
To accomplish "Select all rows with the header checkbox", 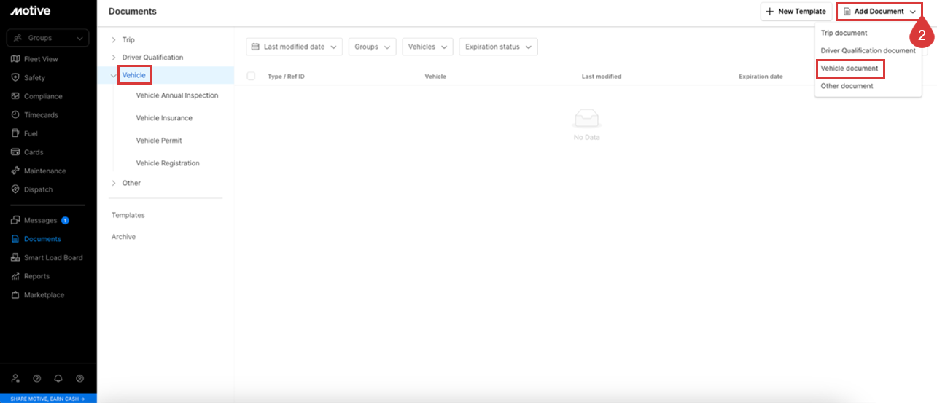I will click(251, 76).
